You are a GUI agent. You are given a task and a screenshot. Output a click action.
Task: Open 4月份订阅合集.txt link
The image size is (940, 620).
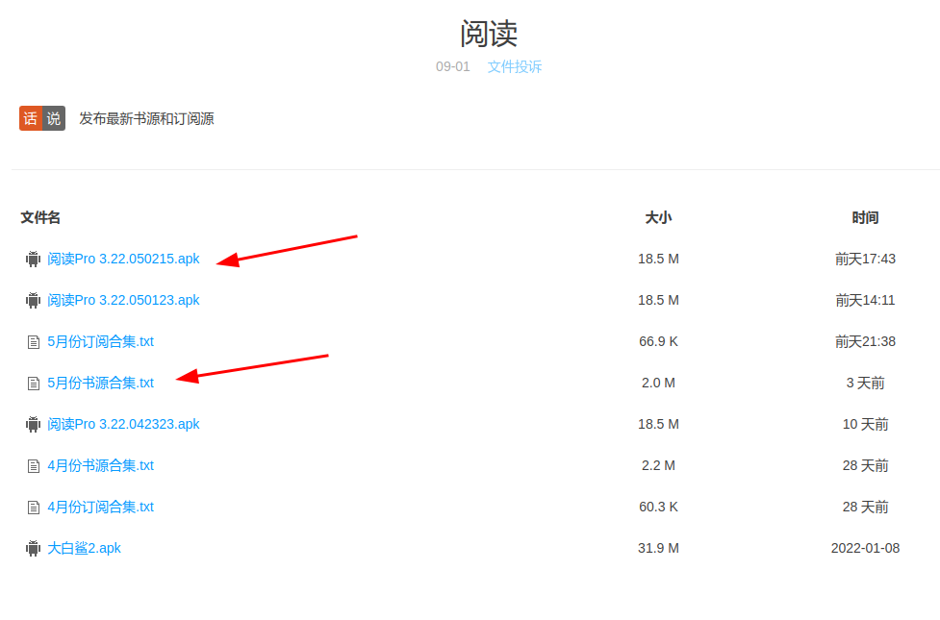(100, 507)
